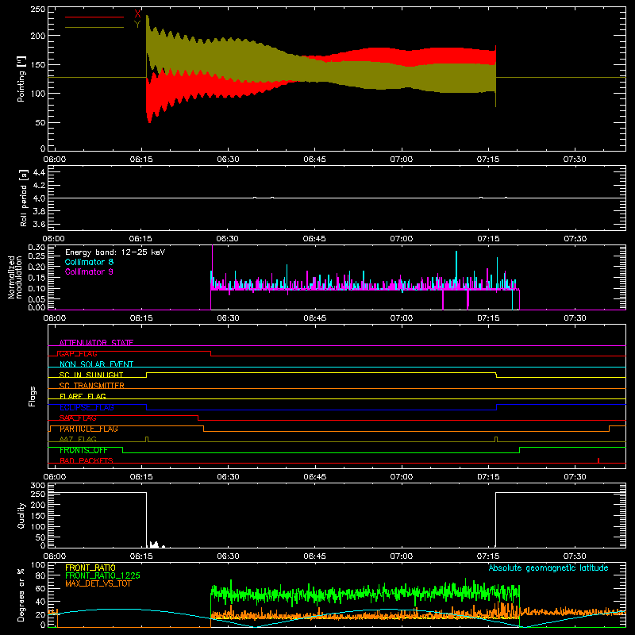The width and height of the screenshot is (635, 635).
Task: Click the 07:00 tick under the Quality plot
Action: tap(402, 556)
